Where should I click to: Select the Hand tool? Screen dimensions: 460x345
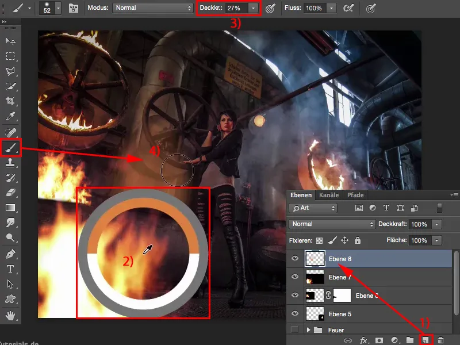coord(10,316)
